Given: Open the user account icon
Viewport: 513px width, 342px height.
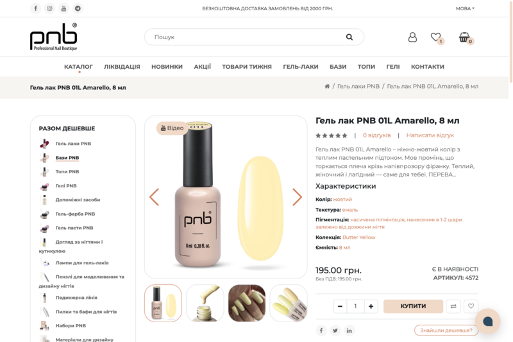Looking at the screenshot, I should (412, 37).
